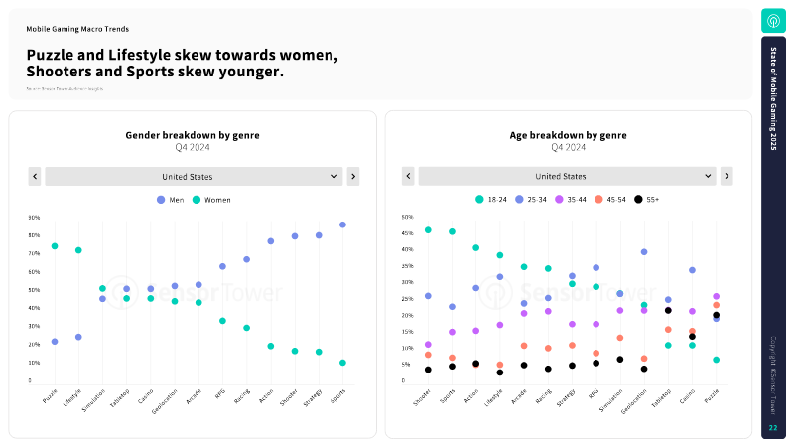Viewport: 794px width, 447px height.
Task: Go to next country in Age chart
Action: 727,176
